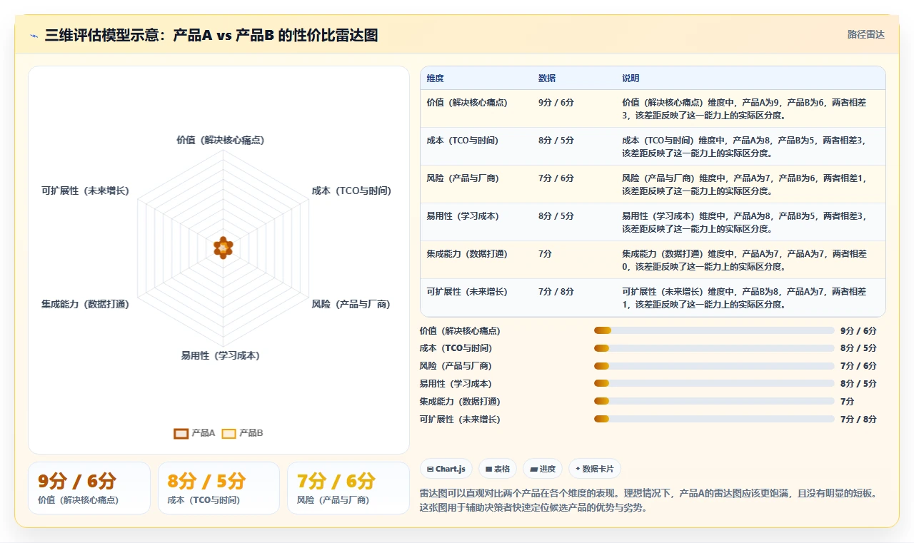Click the radar axis label 风险（产品与厂商）

pos(351,304)
